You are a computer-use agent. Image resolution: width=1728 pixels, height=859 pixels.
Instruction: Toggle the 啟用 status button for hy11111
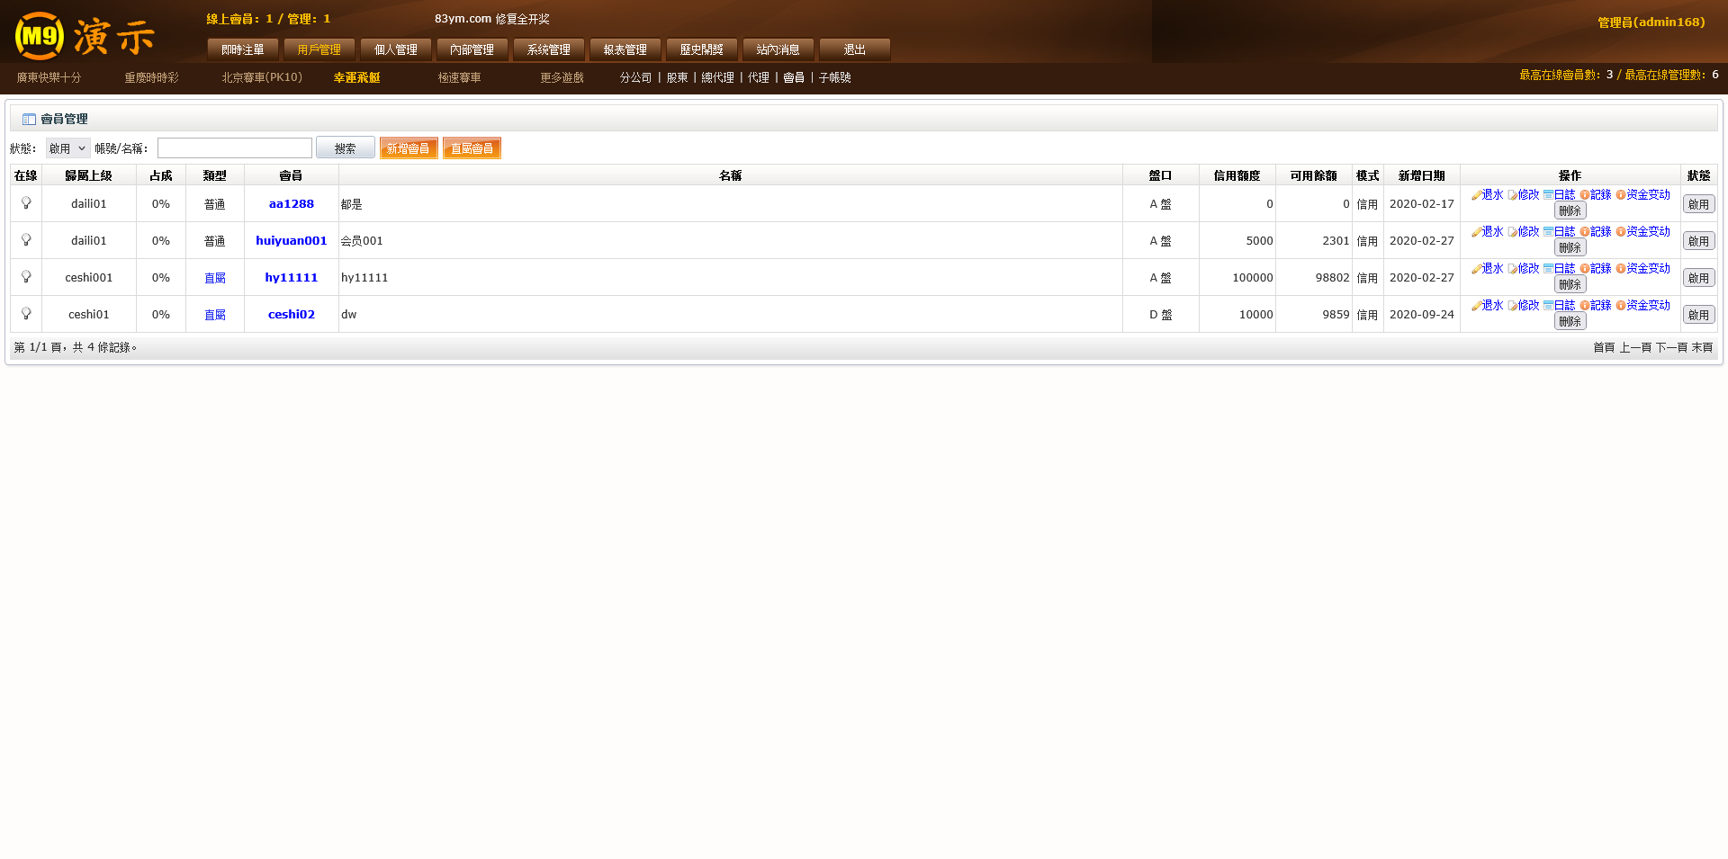click(1698, 278)
